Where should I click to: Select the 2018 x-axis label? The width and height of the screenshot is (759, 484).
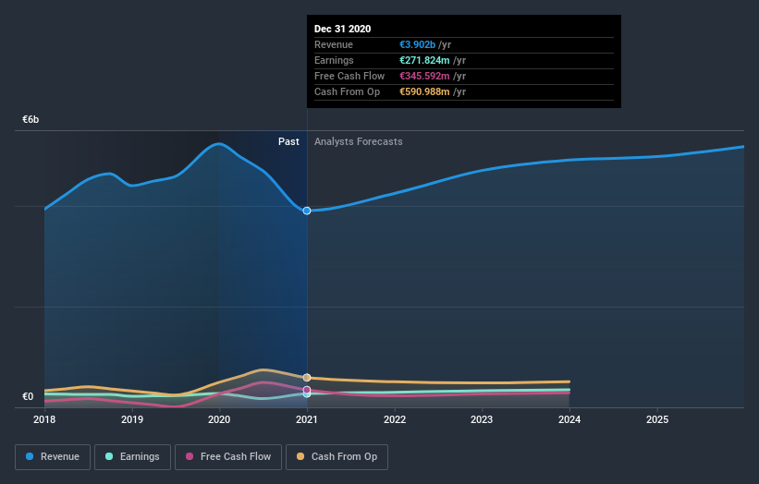point(44,419)
